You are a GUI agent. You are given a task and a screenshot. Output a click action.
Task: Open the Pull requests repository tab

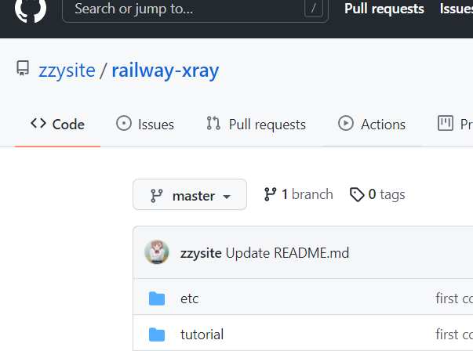(x=256, y=124)
